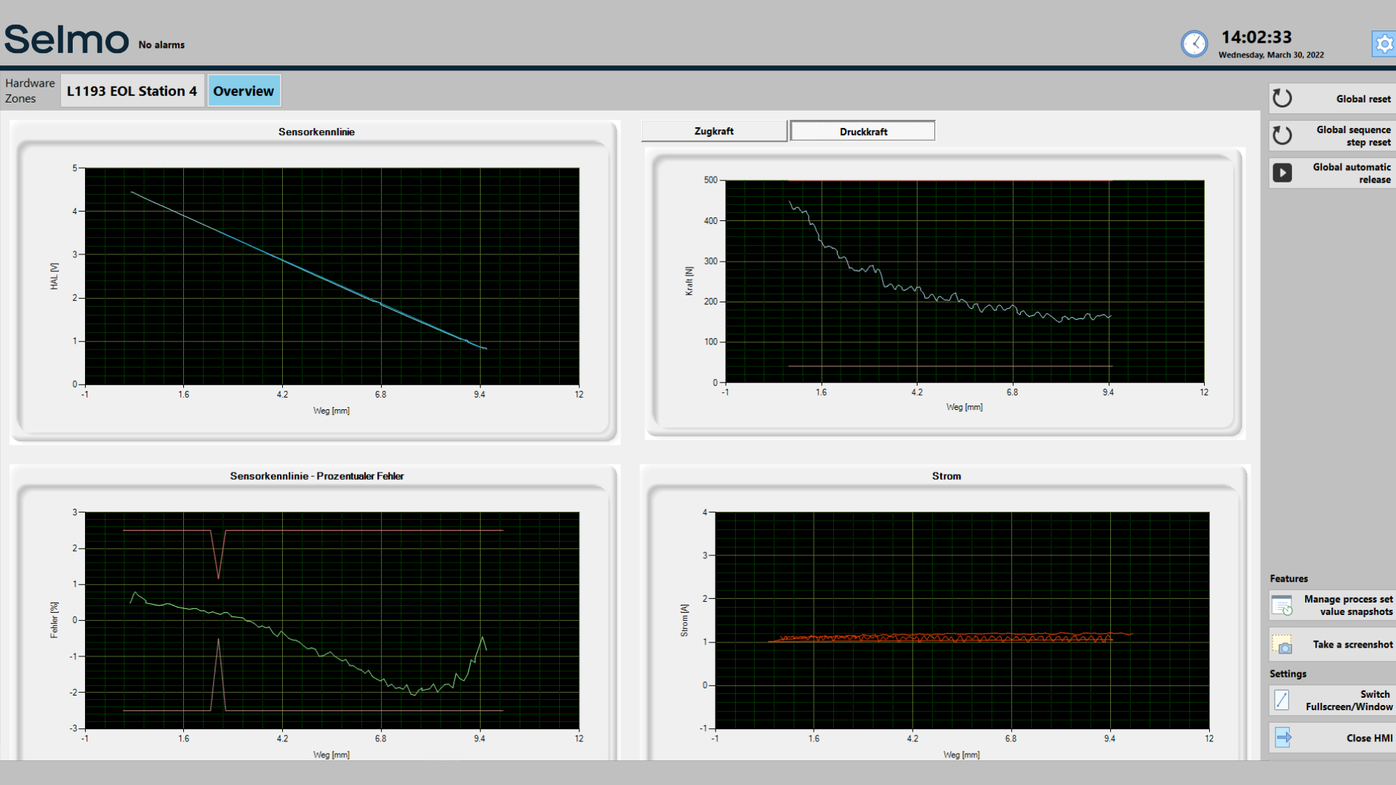The image size is (1396, 785).
Task: Click the Global sequence step reset icon
Action: (x=1283, y=135)
